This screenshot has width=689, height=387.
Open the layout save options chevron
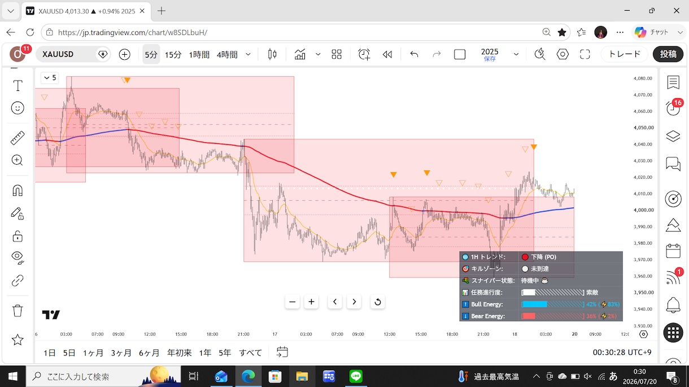[x=516, y=54]
